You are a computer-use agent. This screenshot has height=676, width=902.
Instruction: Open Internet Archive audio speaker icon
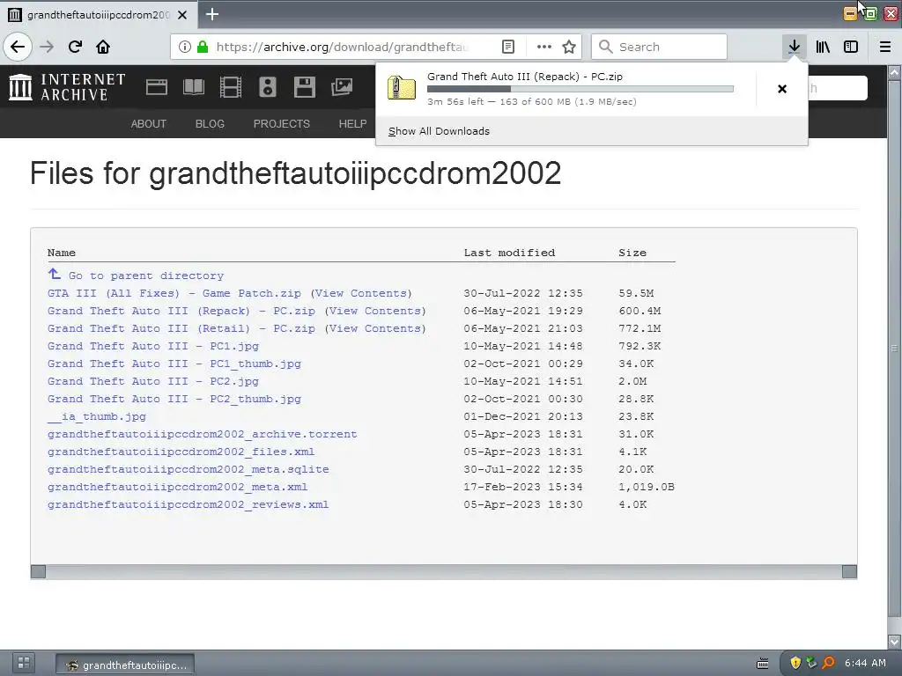(x=268, y=87)
